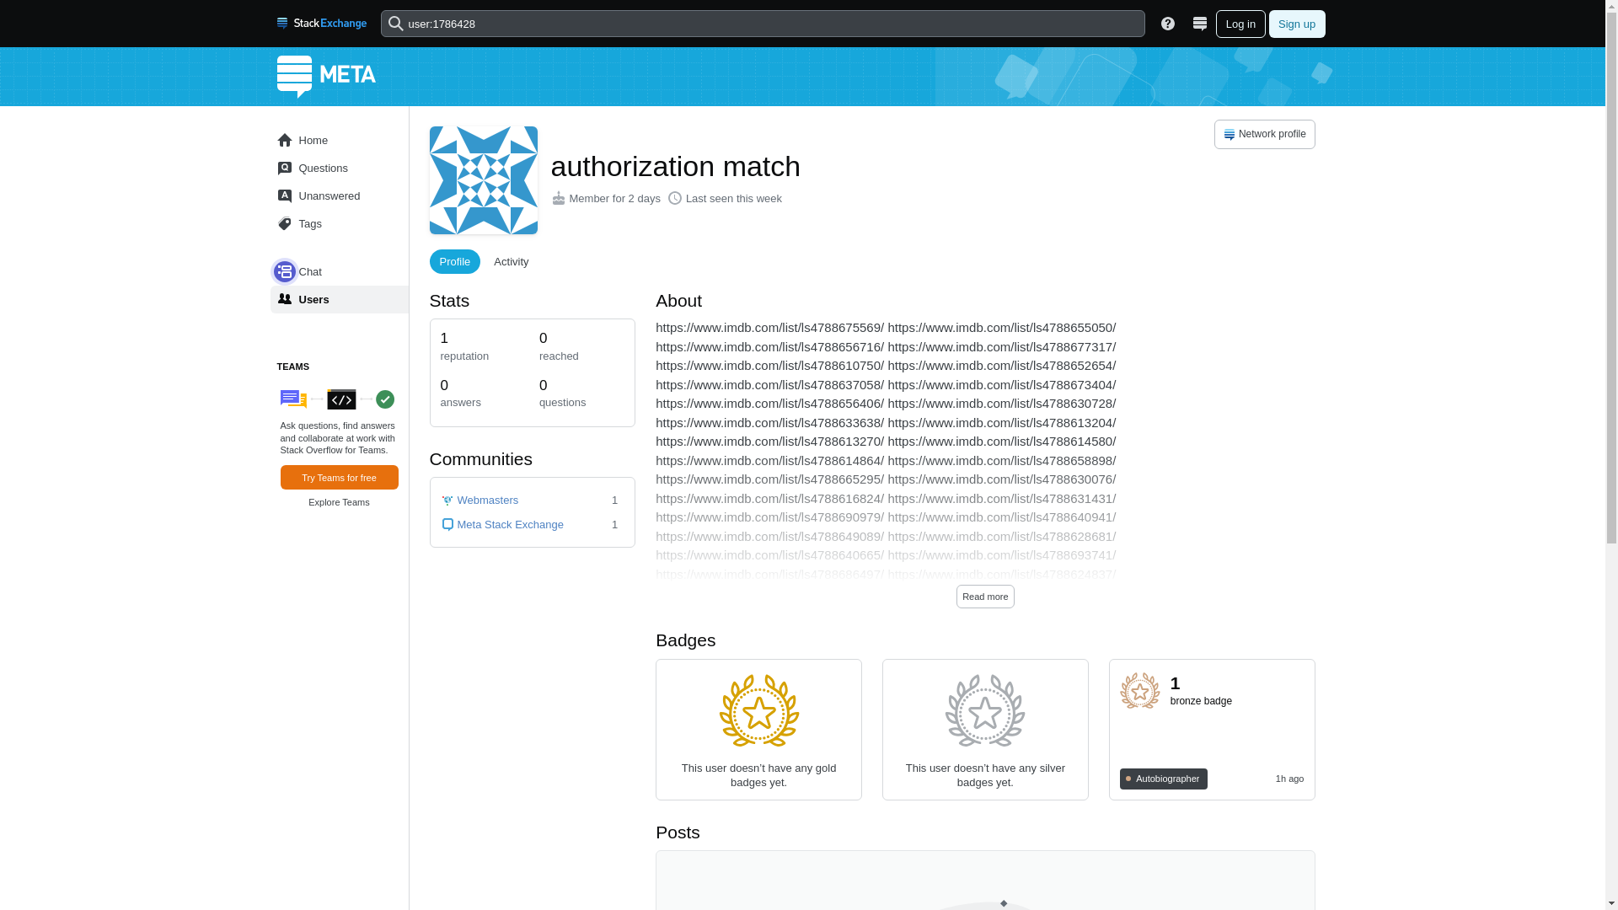Open the Webmasters community link

coord(487,500)
